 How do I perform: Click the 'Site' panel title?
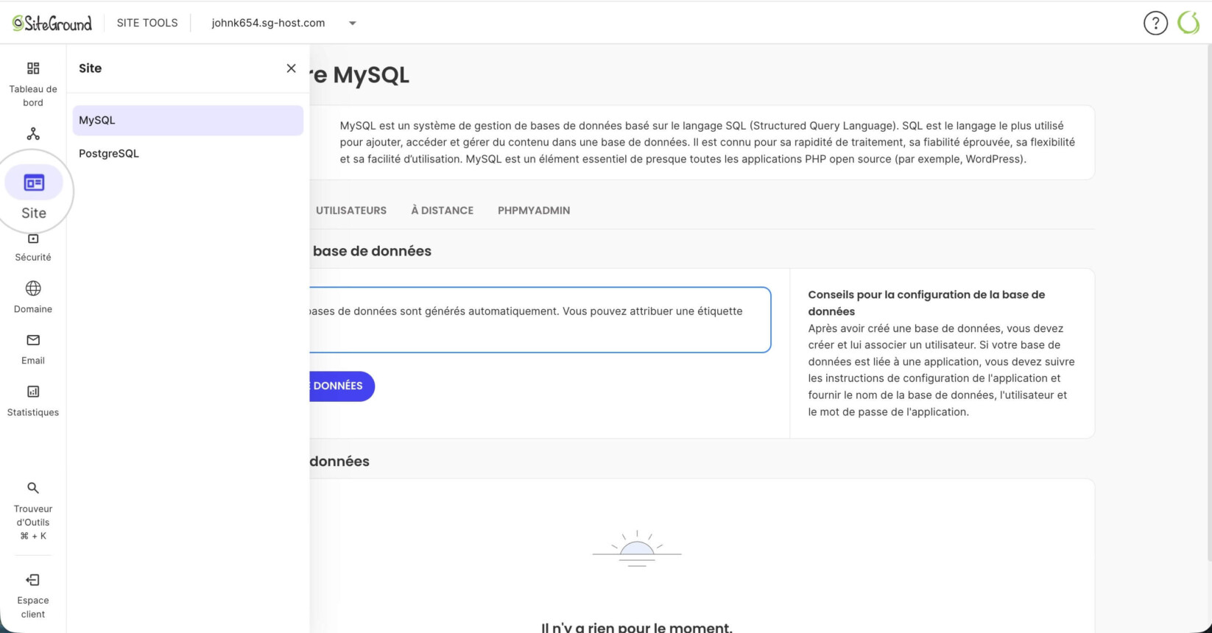point(91,68)
